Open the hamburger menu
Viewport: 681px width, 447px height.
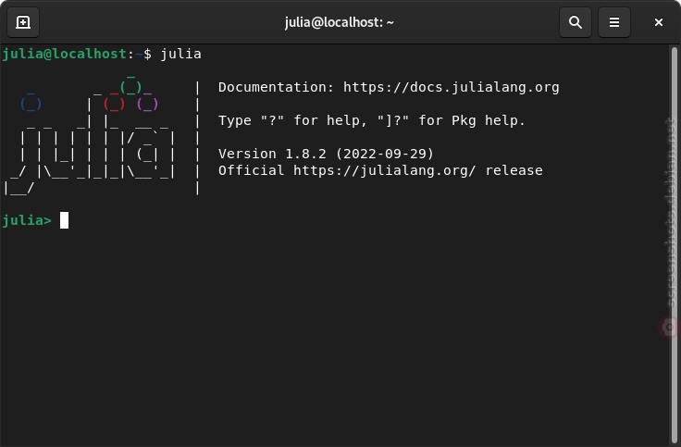(614, 22)
